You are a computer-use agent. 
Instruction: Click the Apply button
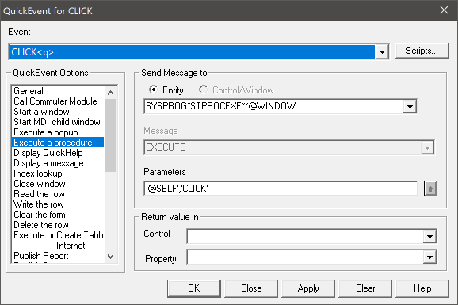[308, 288]
